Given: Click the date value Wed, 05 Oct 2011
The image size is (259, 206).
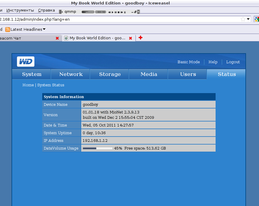Looking at the screenshot, I should click(108, 125).
